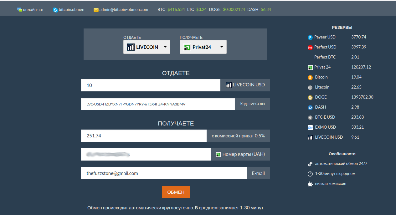Click the amount field containing 10
396x215 pixels.
coord(151,85)
